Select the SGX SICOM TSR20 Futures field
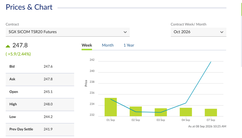This screenshot has height=138, width=242. tap(68, 32)
